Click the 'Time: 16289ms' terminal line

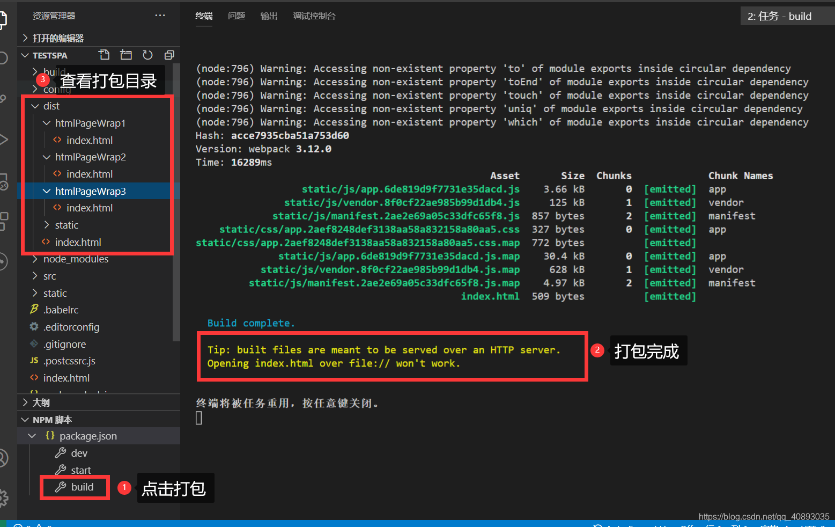click(x=234, y=162)
